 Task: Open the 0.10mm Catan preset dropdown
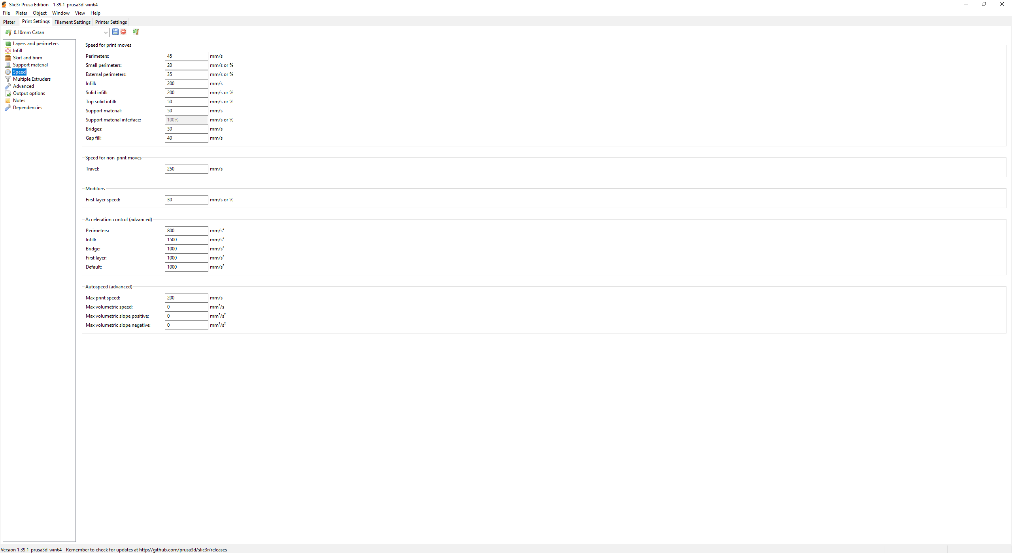106,32
